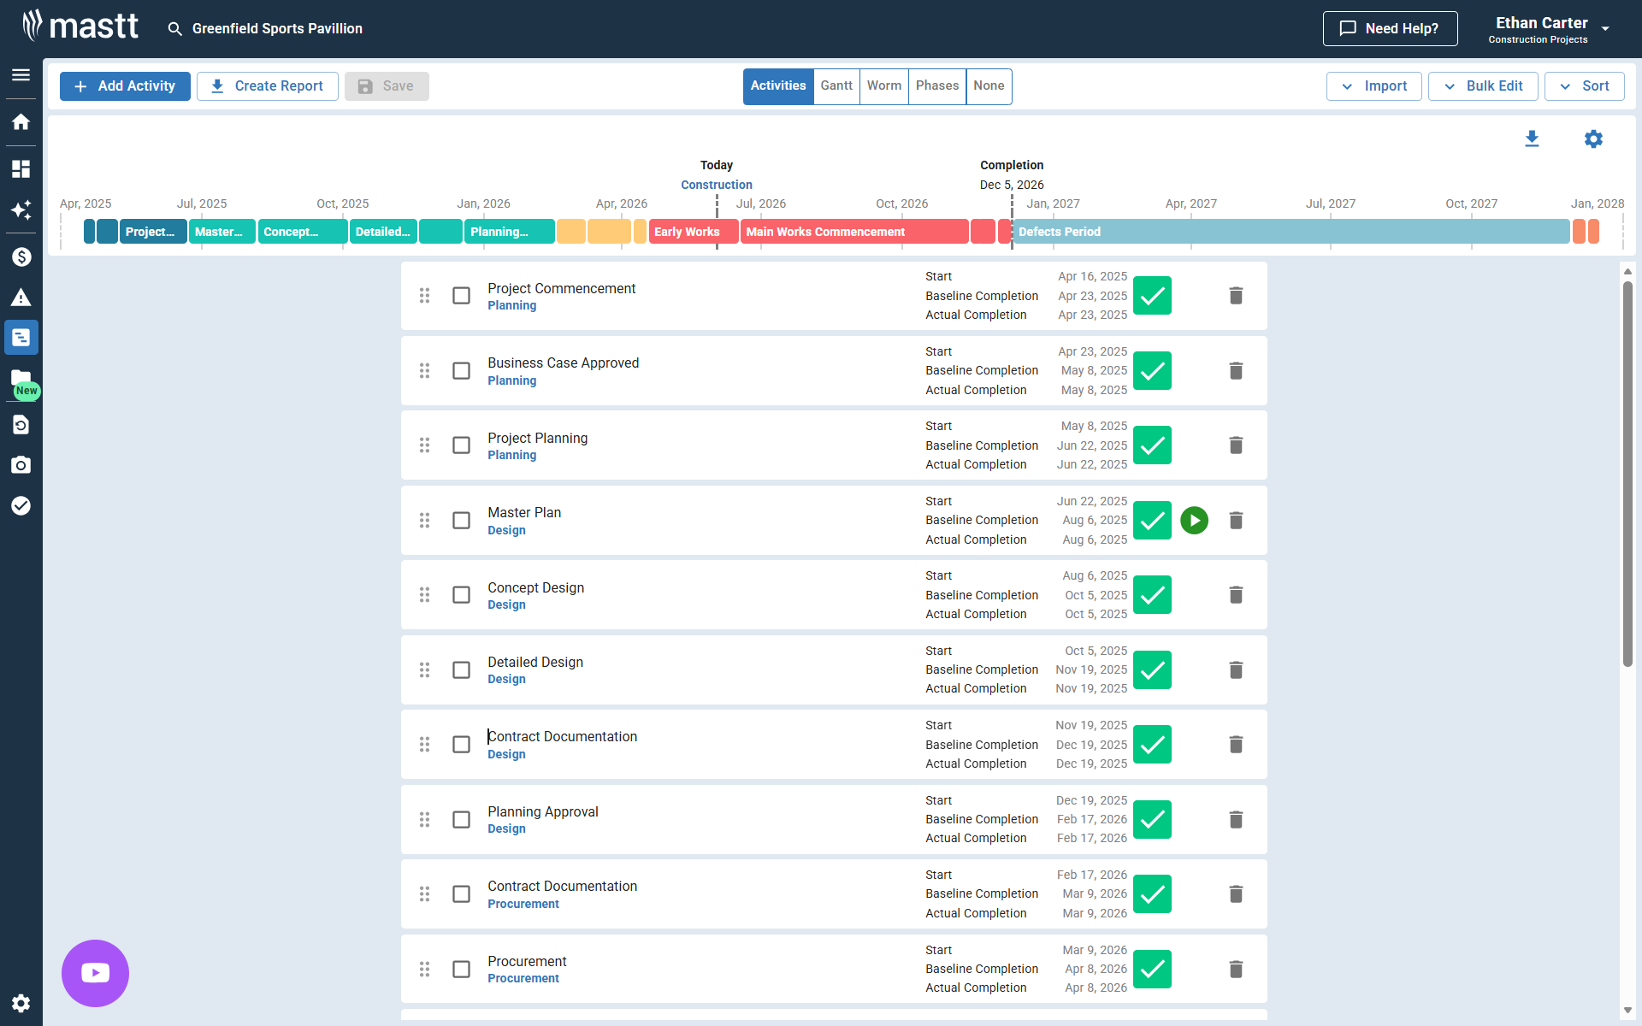Image resolution: width=1642 pixels, height=1026 pixels.
Task: Open the Risk warning triangle icon
Action: pos(21,298)
